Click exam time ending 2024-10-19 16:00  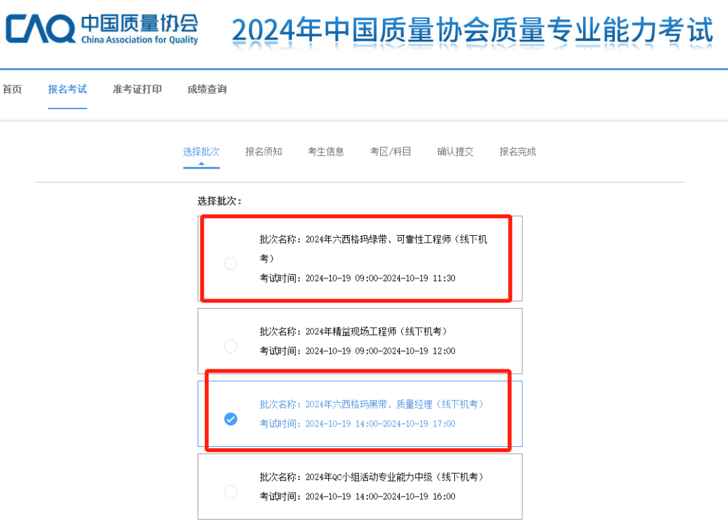pyautogui.click(x=357, y=496)
